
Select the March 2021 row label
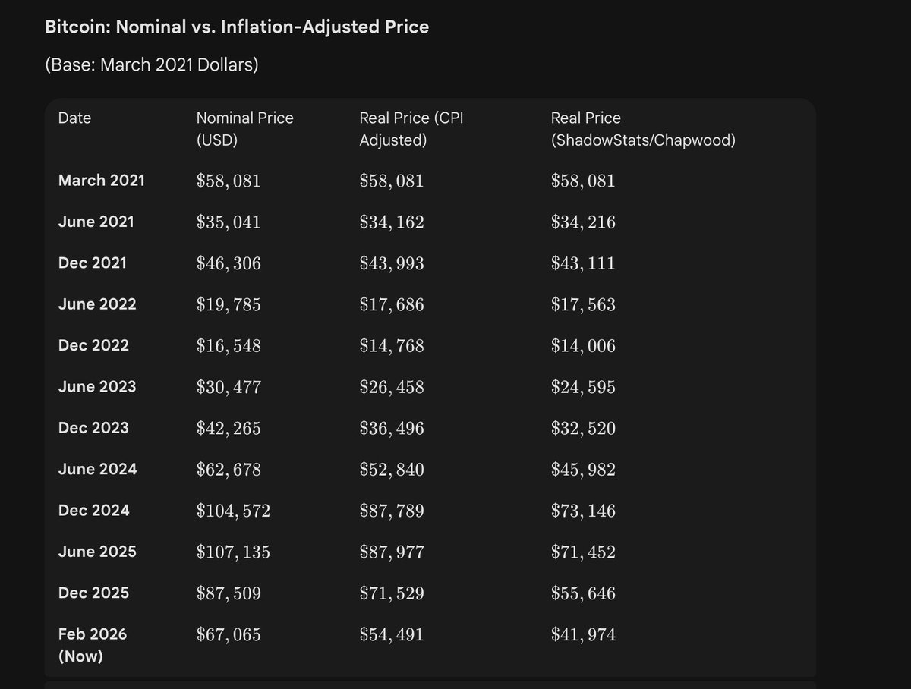point(101,181)
